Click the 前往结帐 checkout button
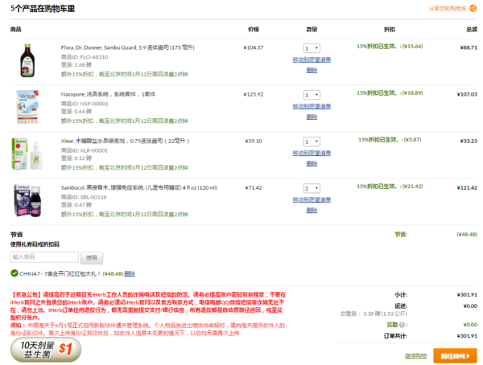The height and width of the screenshot is (365, 483). tap(455, 356)
